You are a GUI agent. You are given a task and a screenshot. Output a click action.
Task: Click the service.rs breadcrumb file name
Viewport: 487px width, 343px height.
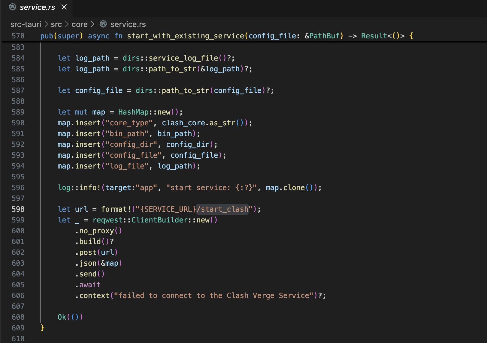tap(128, 24)
